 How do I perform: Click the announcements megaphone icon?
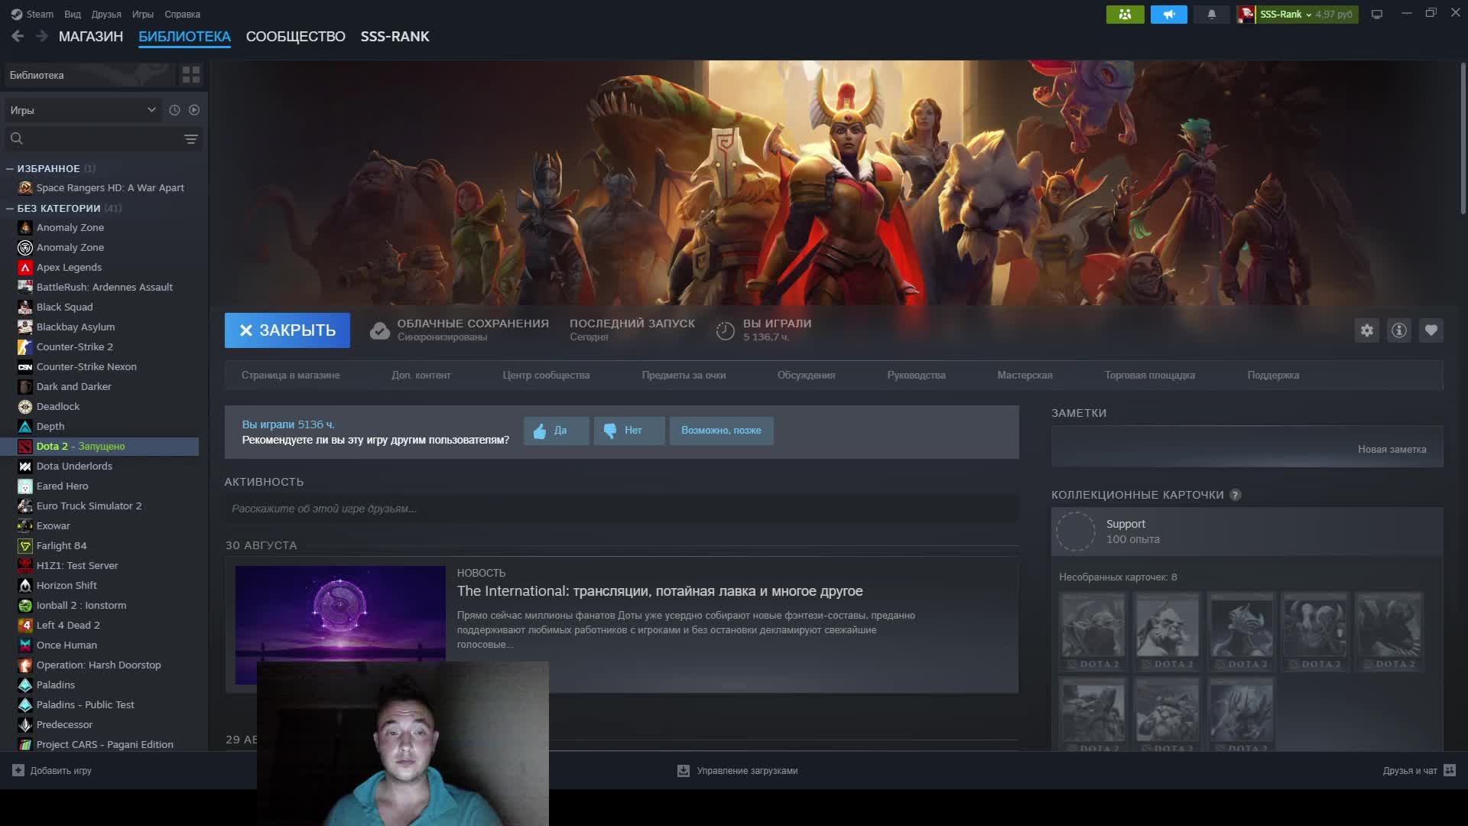pos(1168,15)
